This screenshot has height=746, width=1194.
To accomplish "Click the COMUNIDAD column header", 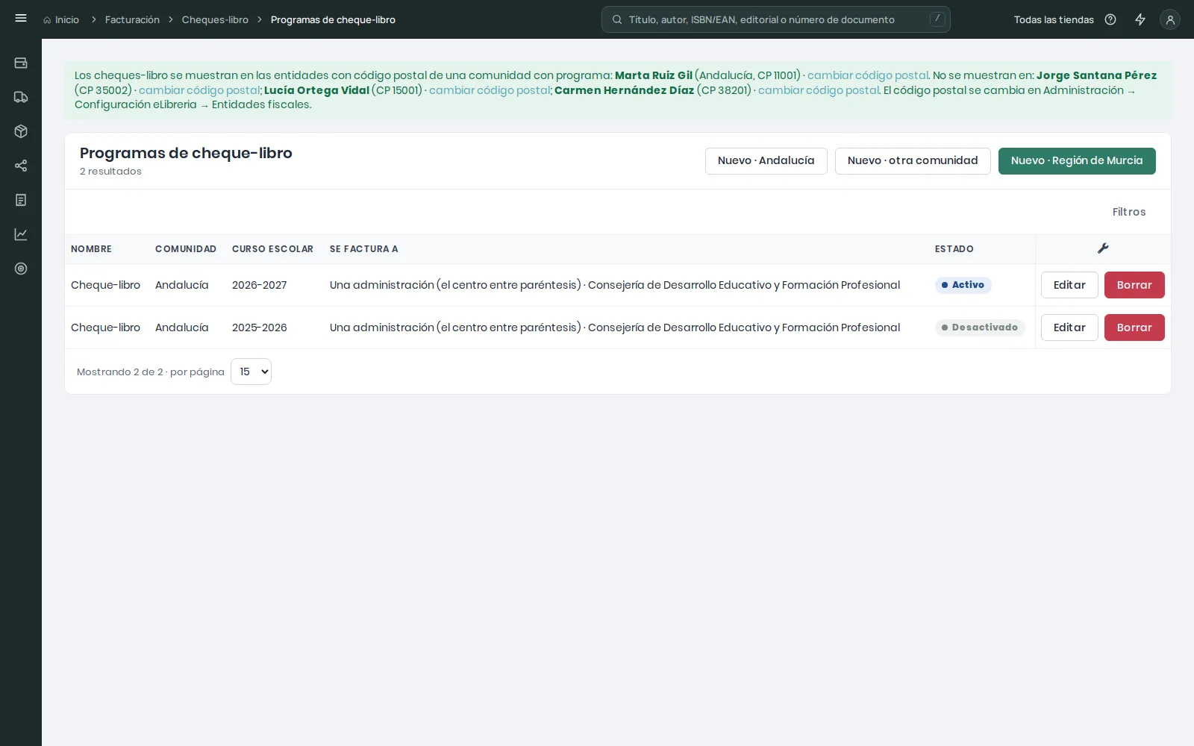I will (186, 249).
